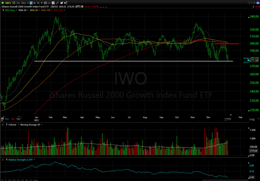This screenshot has width=260, height=181.
Task: Click the green plus add-indicator icon
Action: pos(3,3)
